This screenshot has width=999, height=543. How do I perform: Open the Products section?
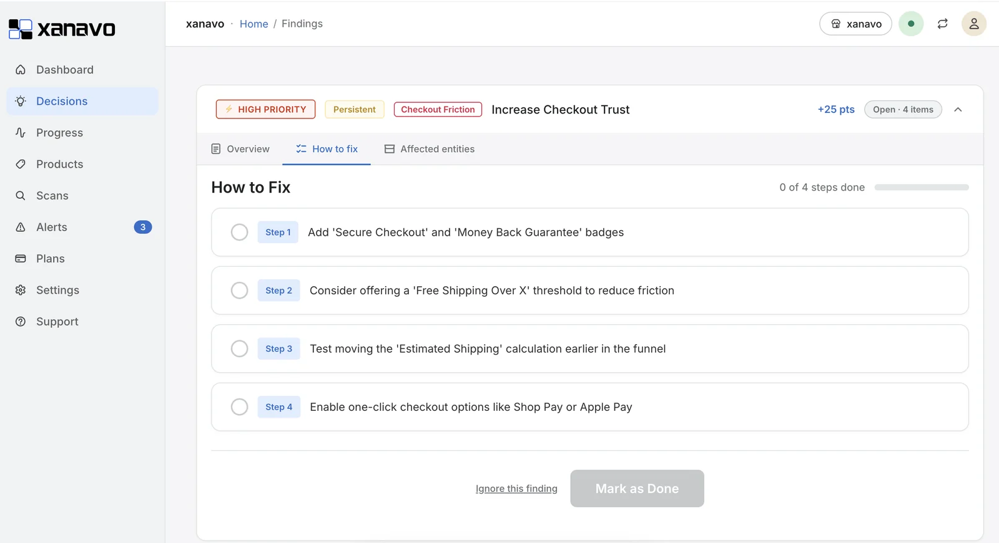(x=82, y=164)
